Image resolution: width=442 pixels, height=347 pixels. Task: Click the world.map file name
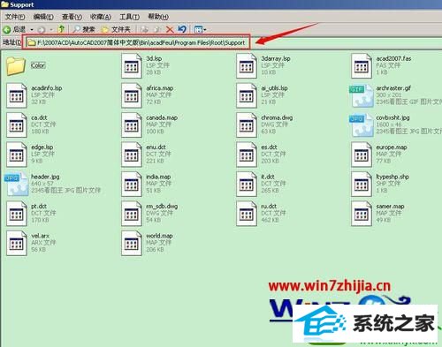[x=159, y=236]
